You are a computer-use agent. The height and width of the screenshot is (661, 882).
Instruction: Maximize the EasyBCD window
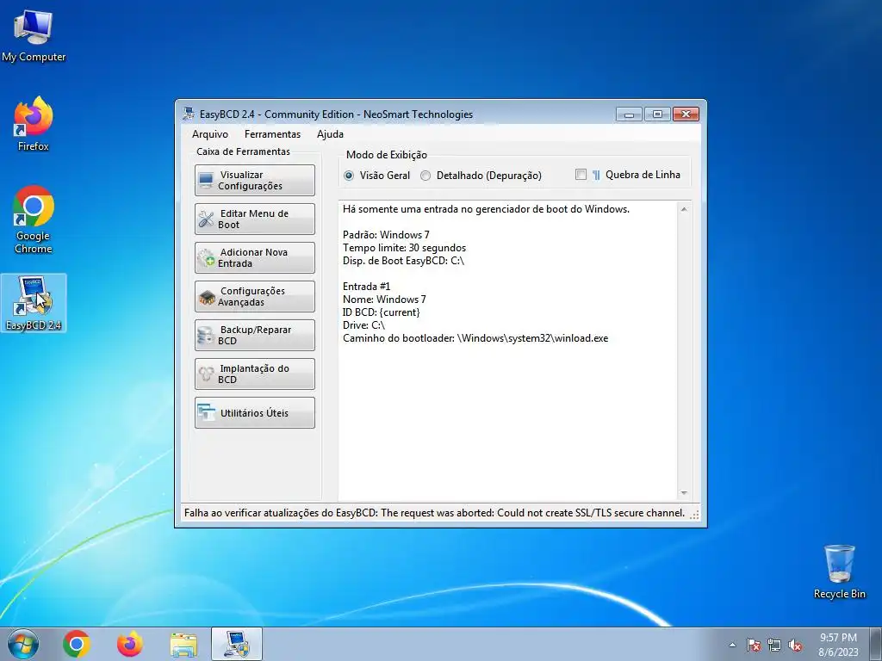click(x=657, y=114)
